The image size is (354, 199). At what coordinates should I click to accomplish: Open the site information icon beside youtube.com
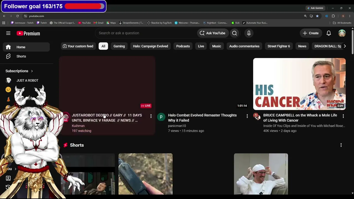(25, 16)
